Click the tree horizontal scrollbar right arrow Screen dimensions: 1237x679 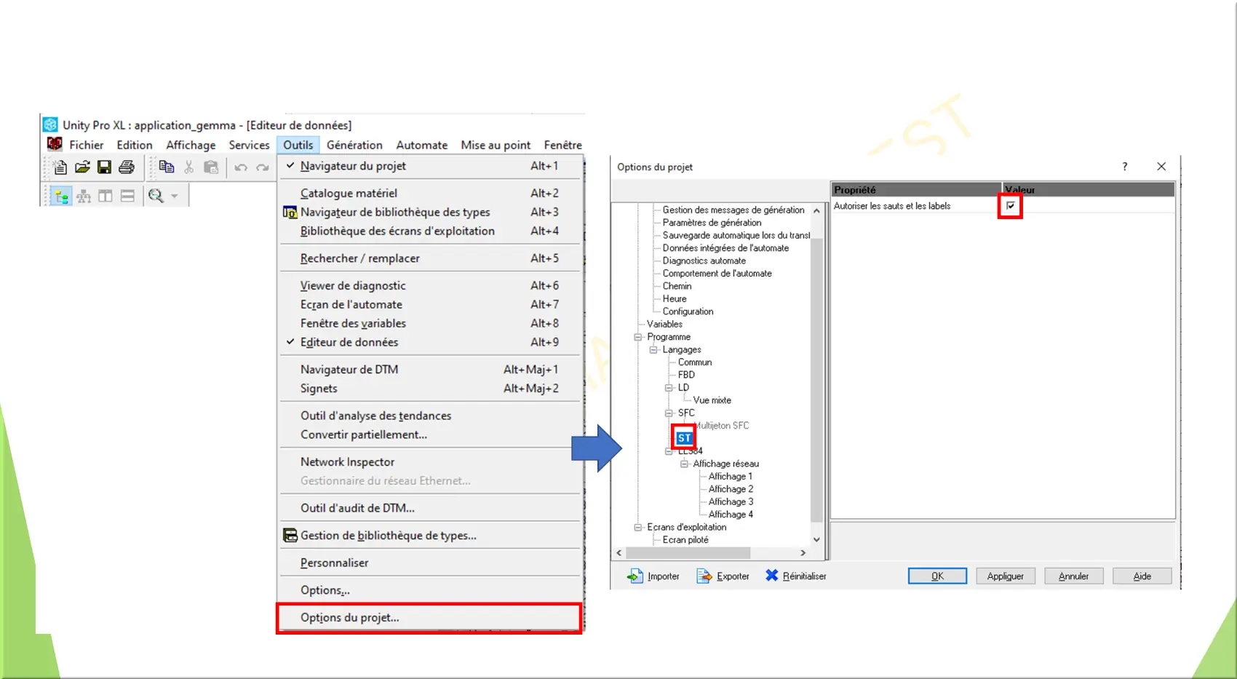coord(803,553)
